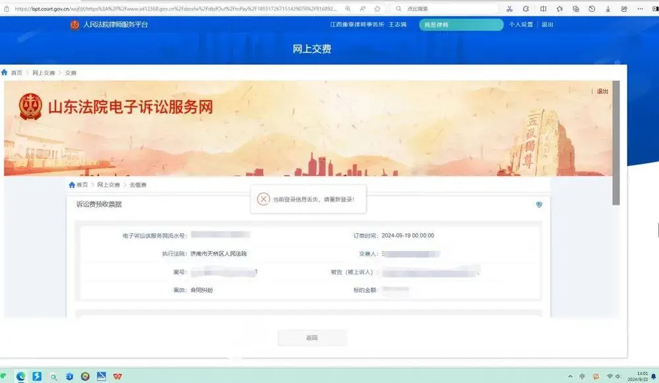659x383 pixels.
Task: Click the taskbar search magnifier icon
Action: coord(53,377)
